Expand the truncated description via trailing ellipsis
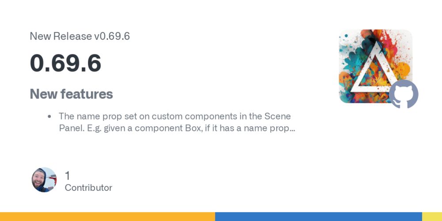Image resolution: width=442 pixels, height=221 pixels. [x=292, y=129]
